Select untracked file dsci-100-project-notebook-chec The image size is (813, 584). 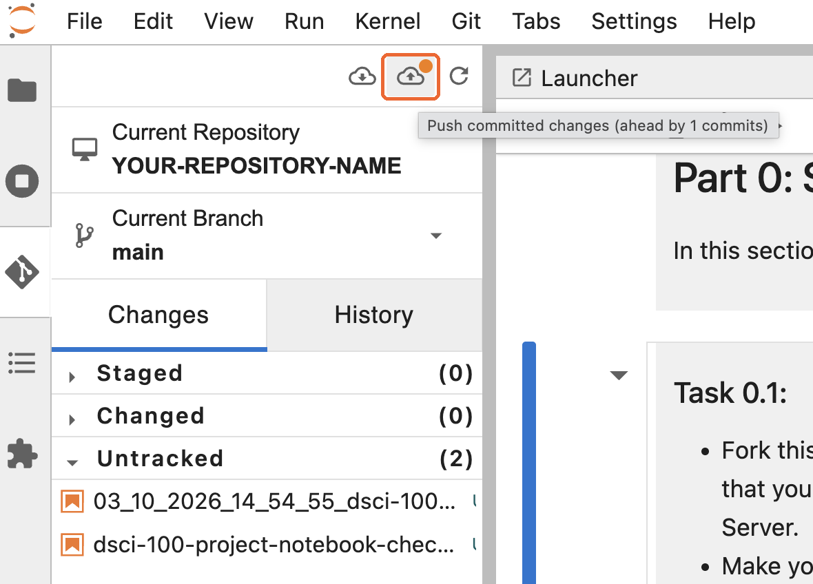[x=267, y=545]
